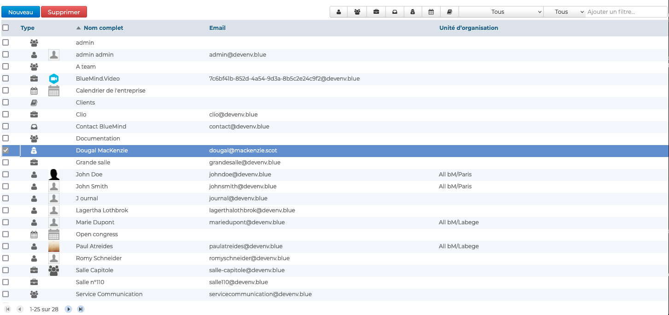This screenshot has height=315, width=669.
Task: Jump to last page of results
Action: point(81,309)
